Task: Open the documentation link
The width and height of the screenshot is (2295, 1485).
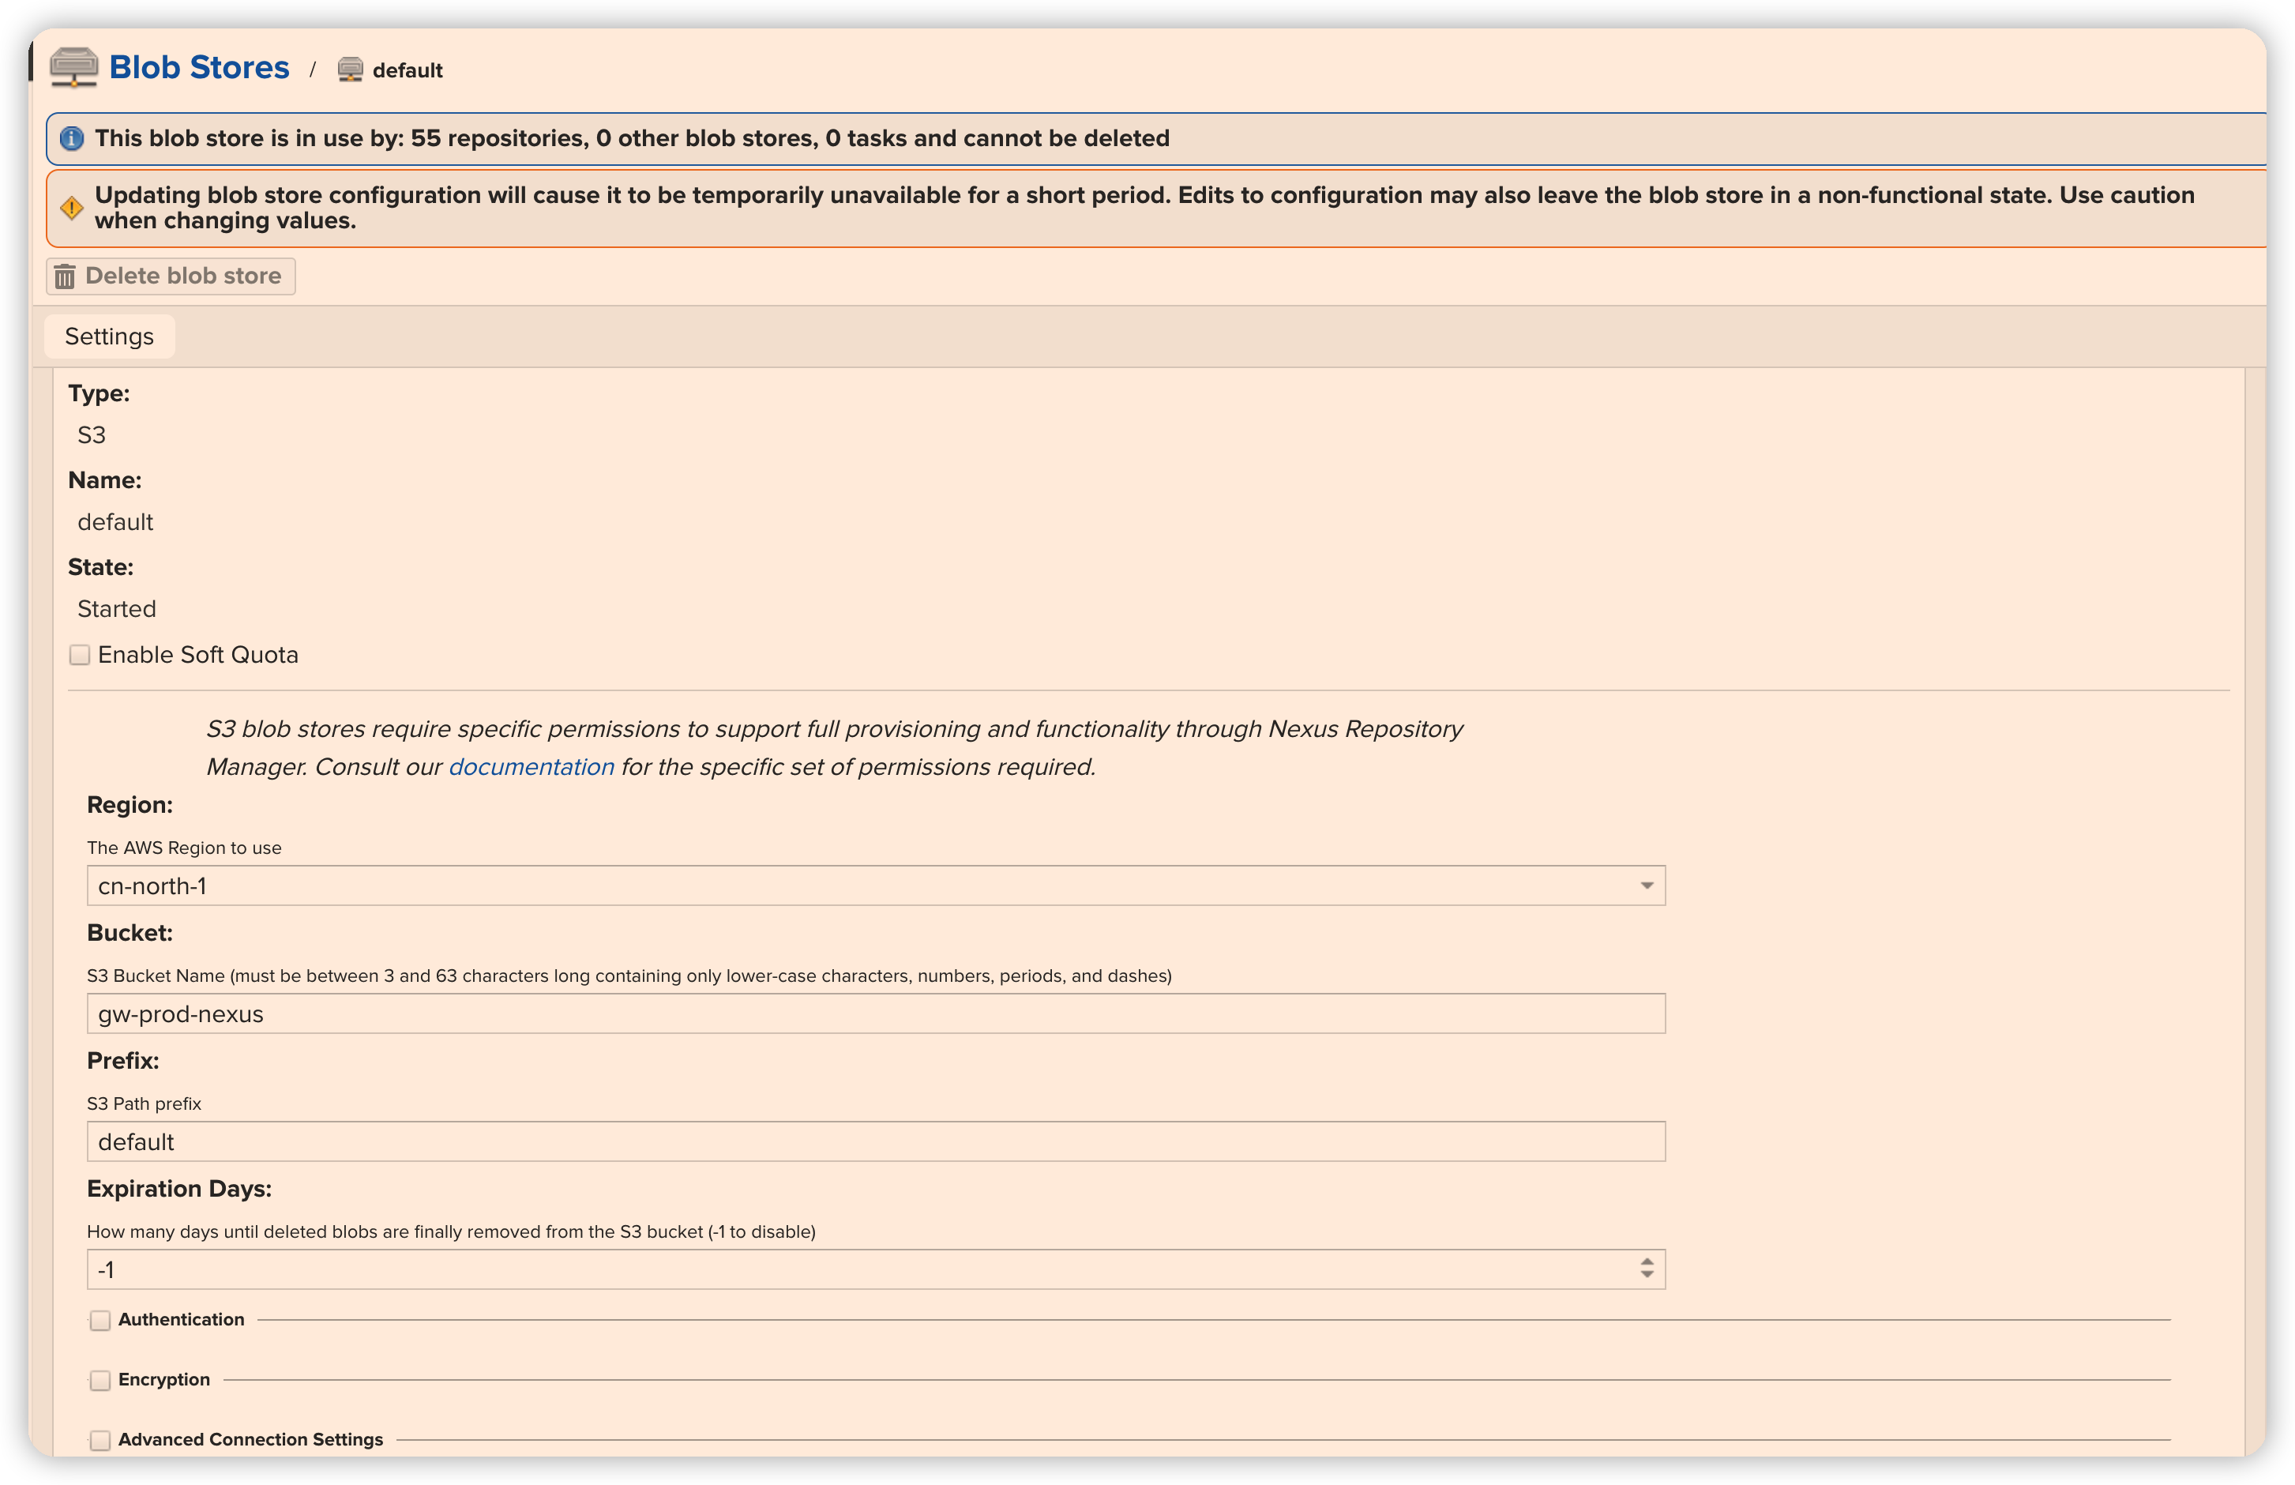Action: pos(531,767)
